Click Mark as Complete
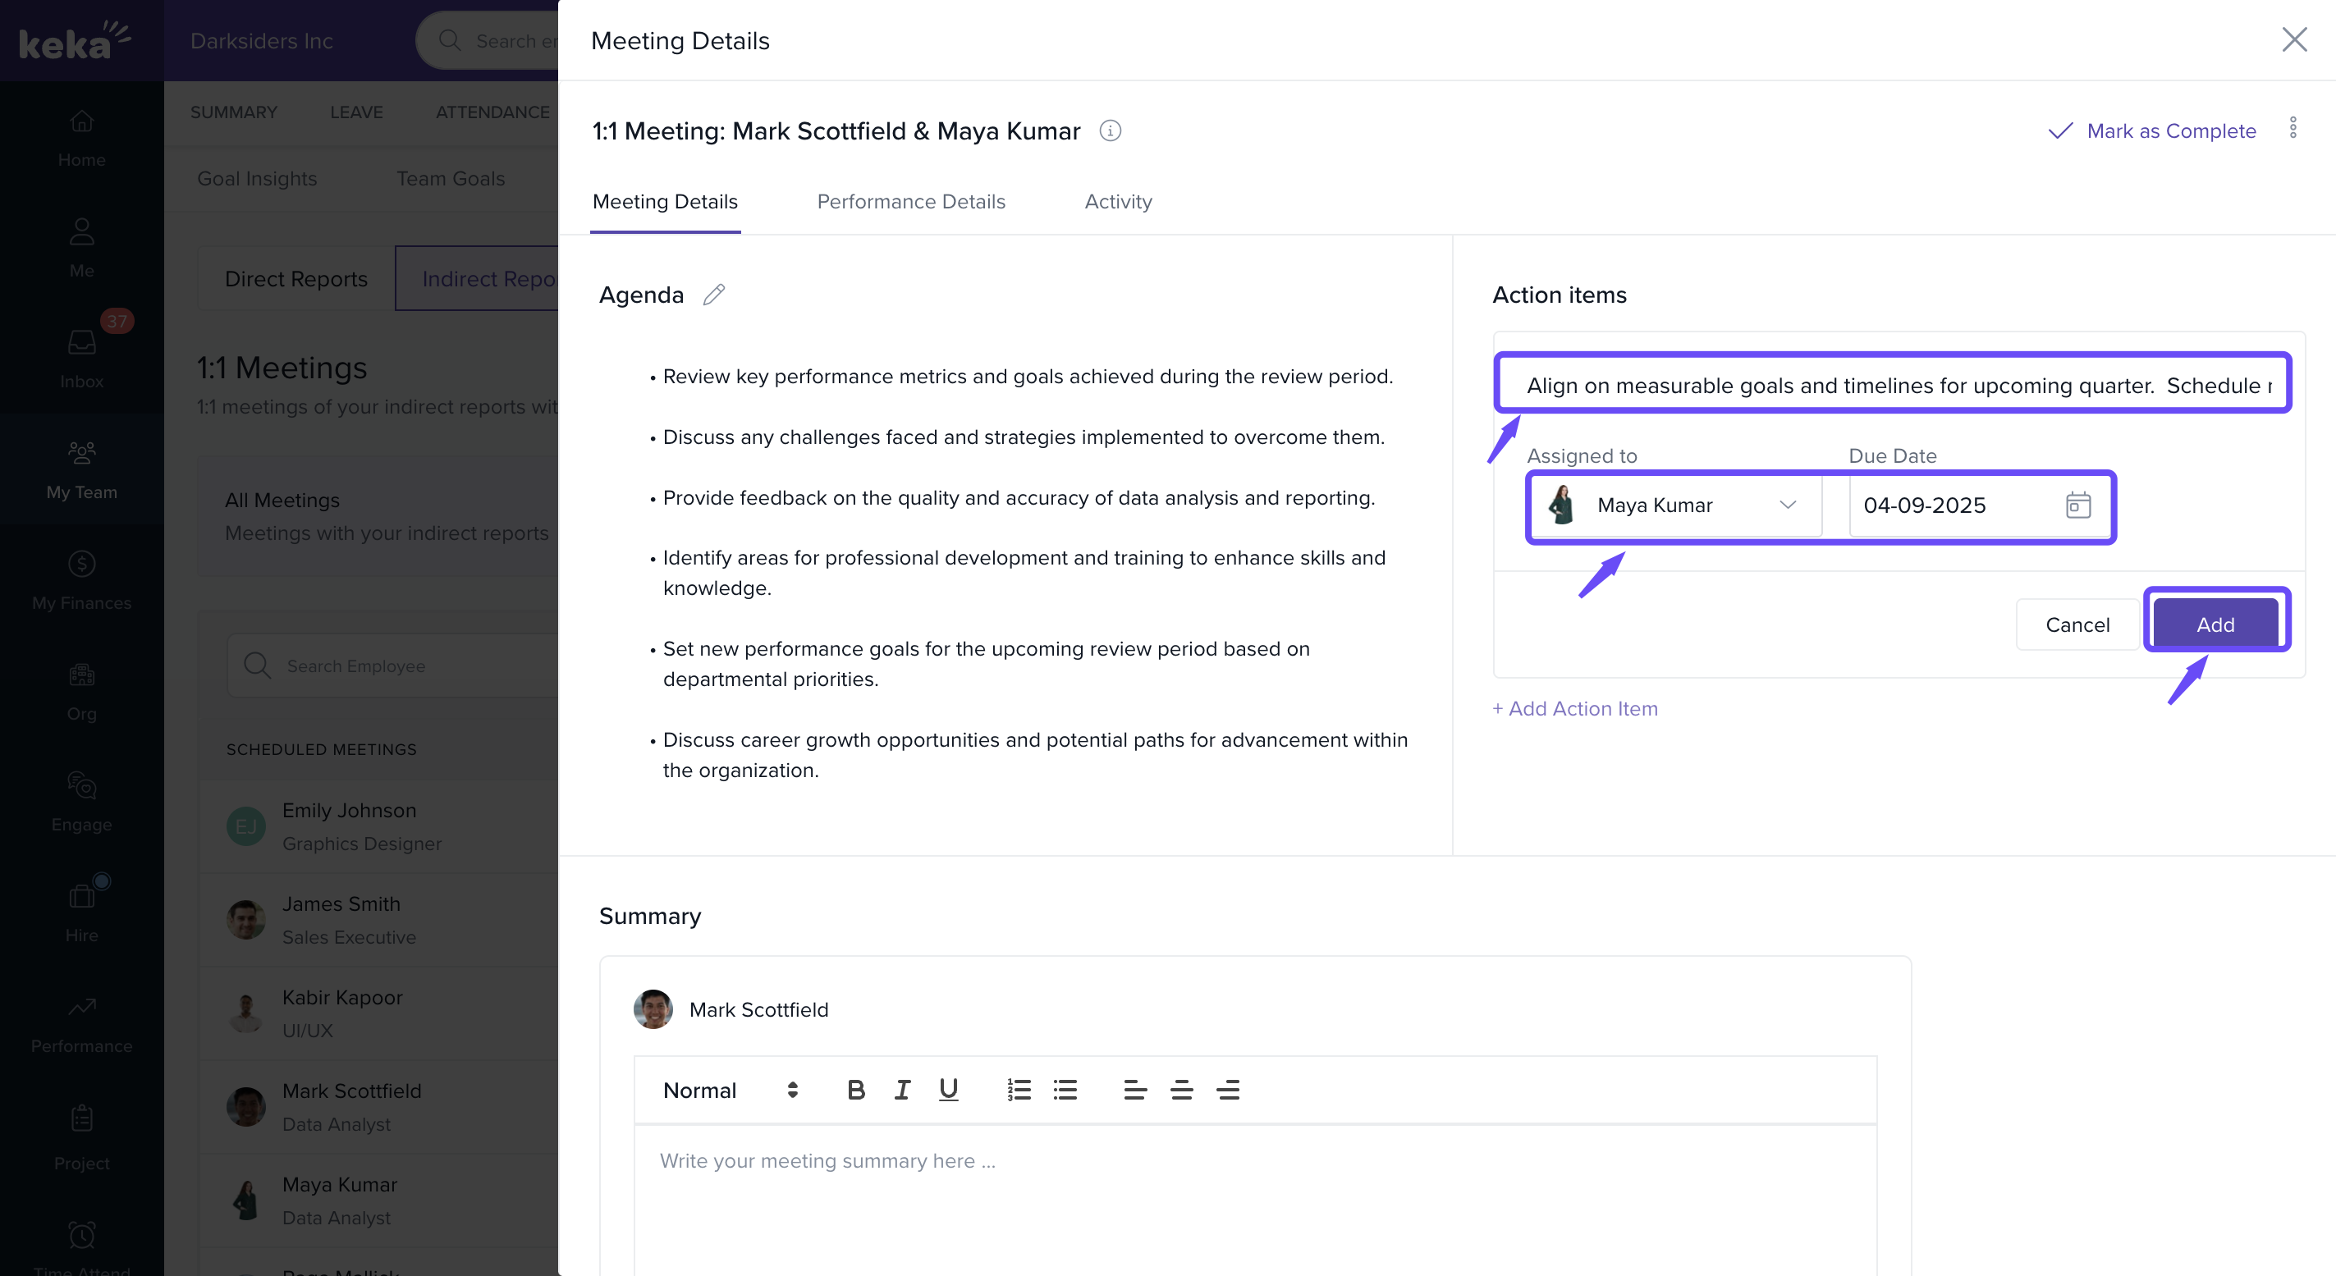The width and height of the screenshot is (2336, 1276). pos(2153,130)
